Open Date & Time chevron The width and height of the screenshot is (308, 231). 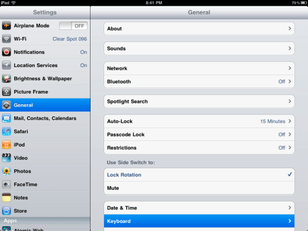(x=290, y=208)
